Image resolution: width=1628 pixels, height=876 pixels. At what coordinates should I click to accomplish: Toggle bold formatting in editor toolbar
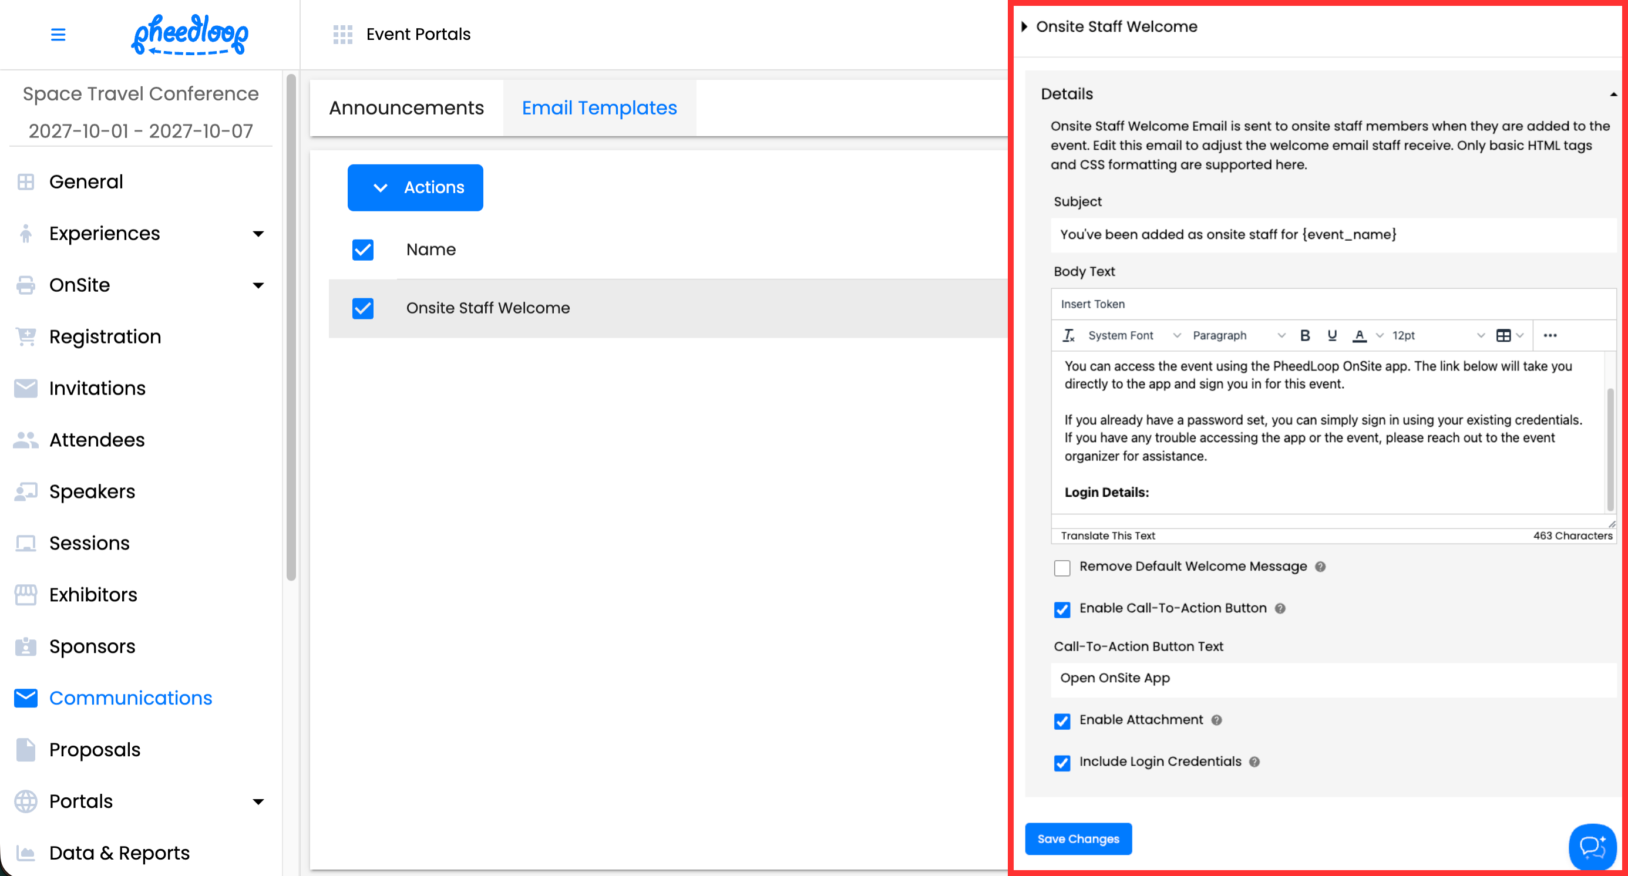point(1305,335)
